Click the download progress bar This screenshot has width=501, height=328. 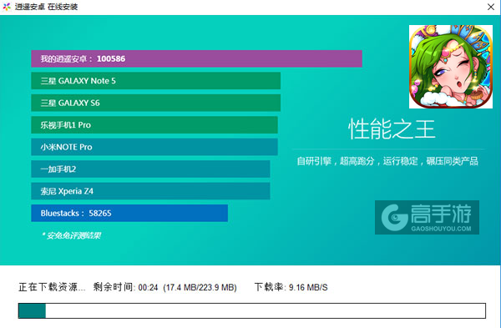(252, 310)
